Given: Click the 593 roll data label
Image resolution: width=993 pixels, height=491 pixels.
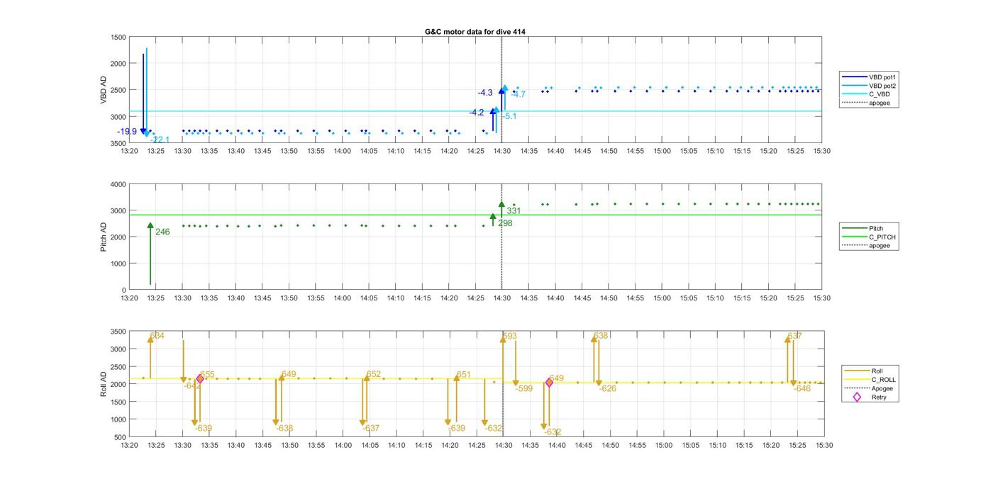Looking at the screenshot, I should (510, 336).
